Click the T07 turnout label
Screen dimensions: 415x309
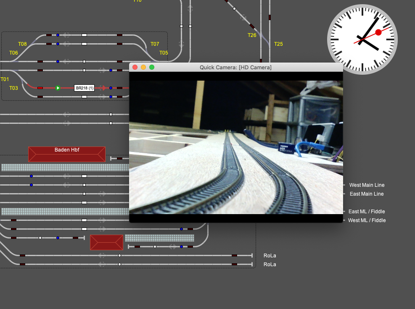click(x=155, y=44)
